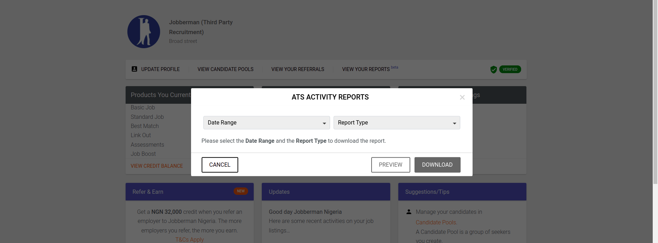Click the Verified badge
Image resolution: width=658 pixels, height=243 pixels.
(x=510, y=69)
